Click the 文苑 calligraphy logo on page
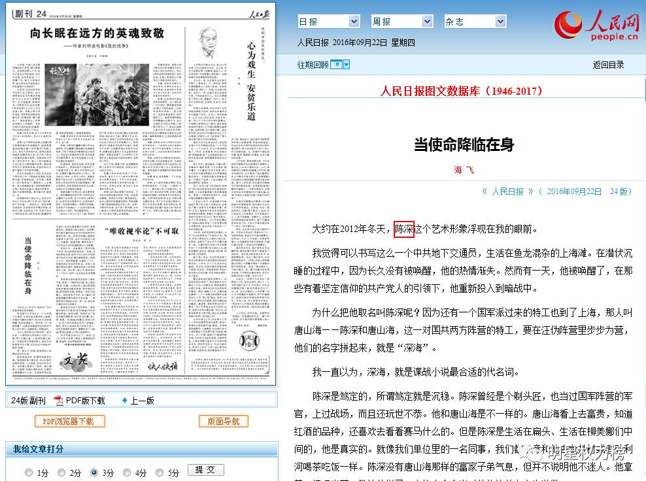Viewport: 646px width, 481px height. 75,361
